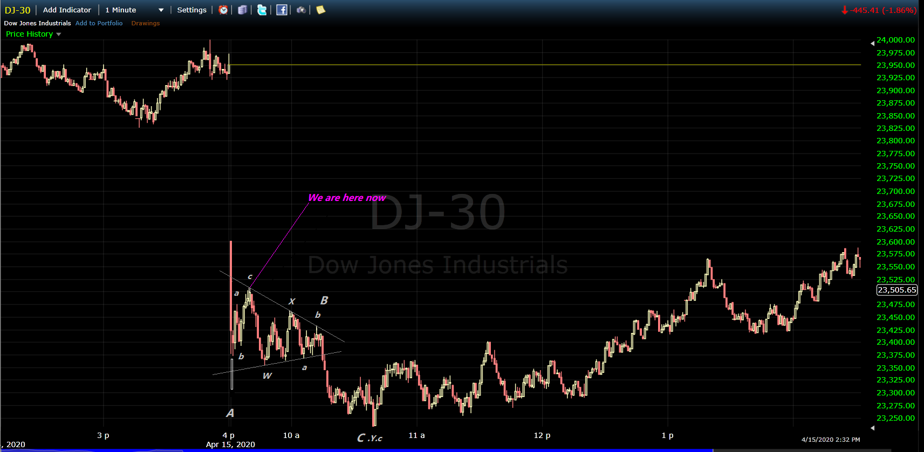The image size is (924, 452).
Task: Click the blue horizontal scrollbar at bottom
Action: click(x=356, y=450)
